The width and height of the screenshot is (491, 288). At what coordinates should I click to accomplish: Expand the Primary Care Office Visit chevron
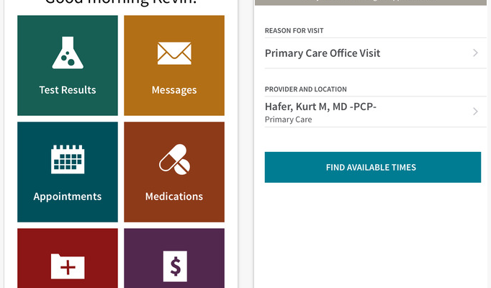point(475,53)
